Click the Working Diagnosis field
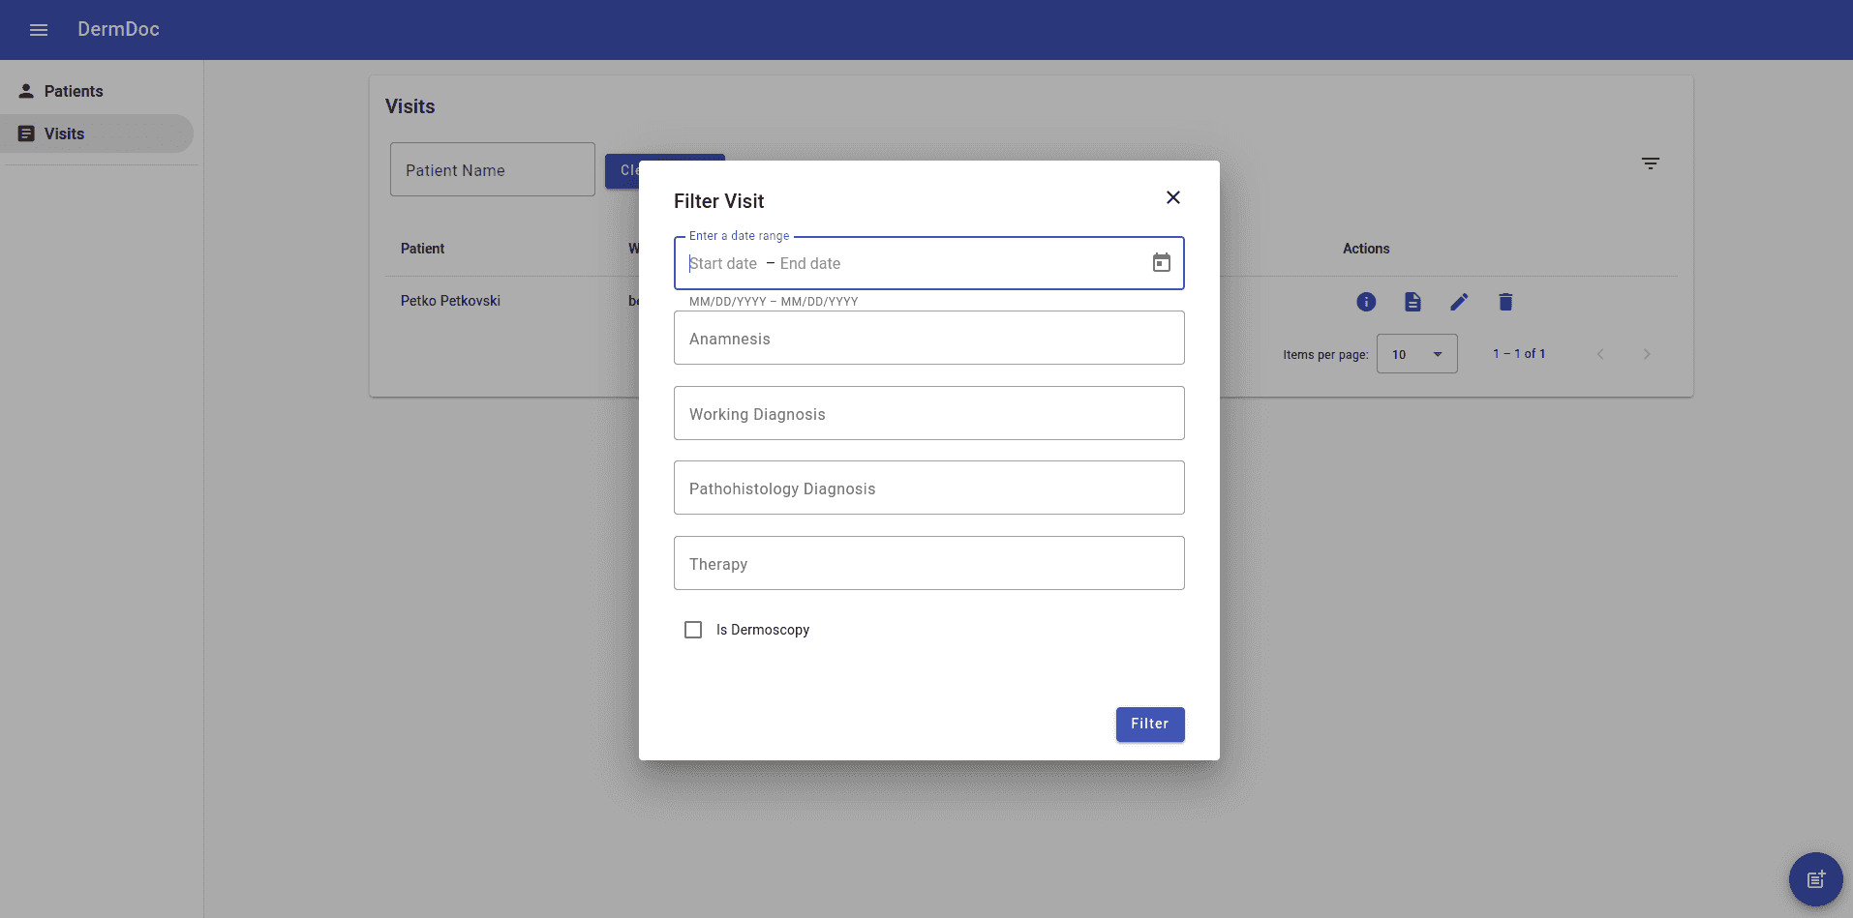This screenshot has height=918, width=1853. click(x=928, y=414)
